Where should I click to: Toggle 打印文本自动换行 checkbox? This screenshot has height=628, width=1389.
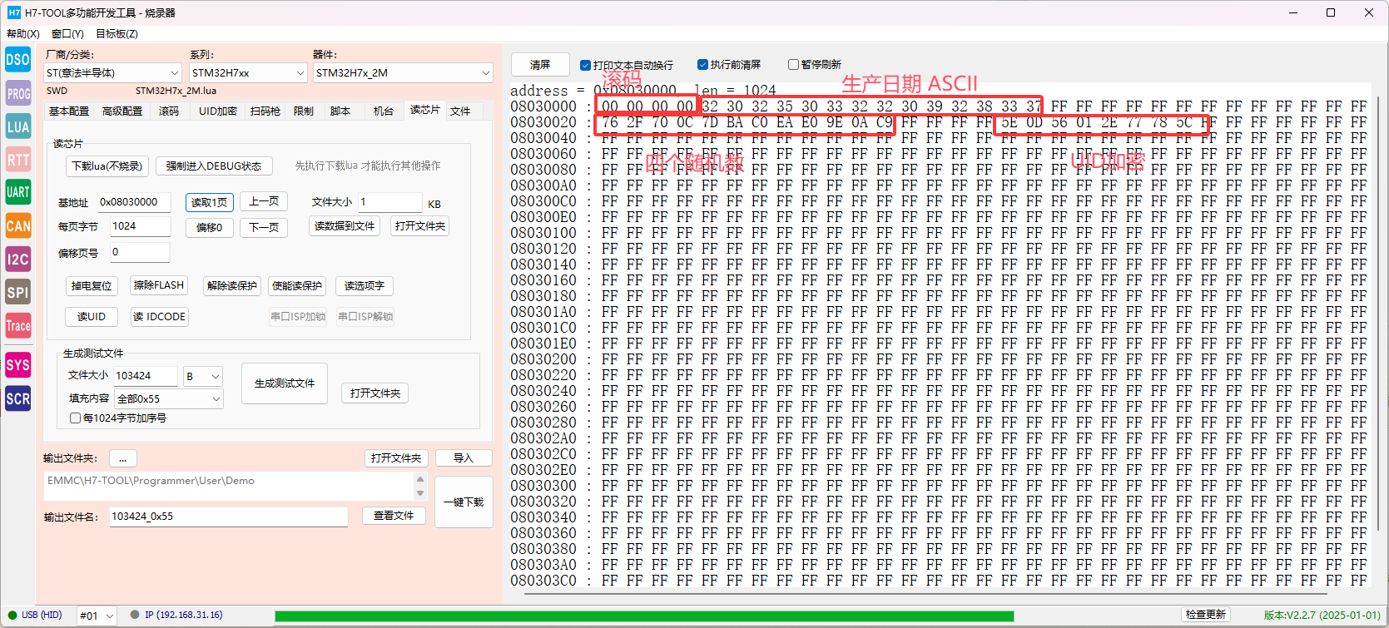pyautogui.click(x=626, y=65)
